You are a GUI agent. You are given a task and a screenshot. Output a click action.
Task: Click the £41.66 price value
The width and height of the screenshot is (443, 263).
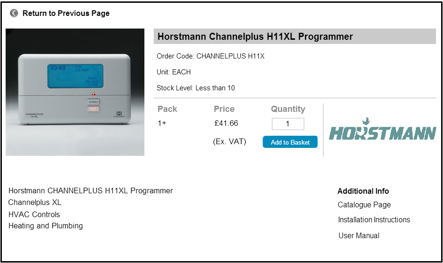226,124
